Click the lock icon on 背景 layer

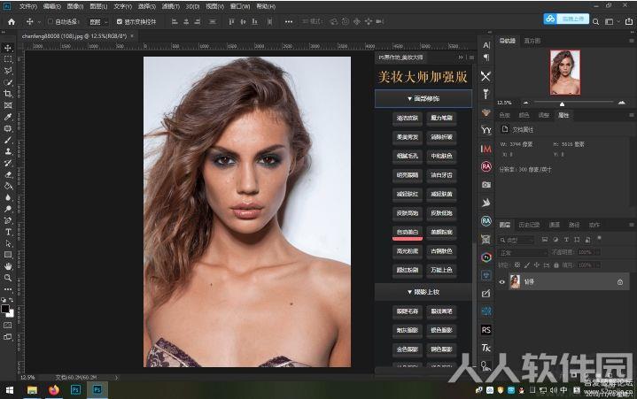coord(620,282)
